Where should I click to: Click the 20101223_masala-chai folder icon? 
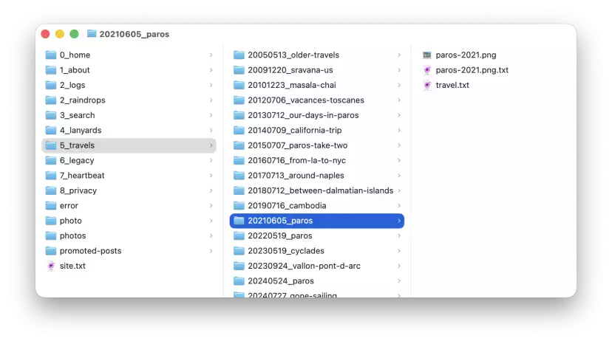point(239,85)
